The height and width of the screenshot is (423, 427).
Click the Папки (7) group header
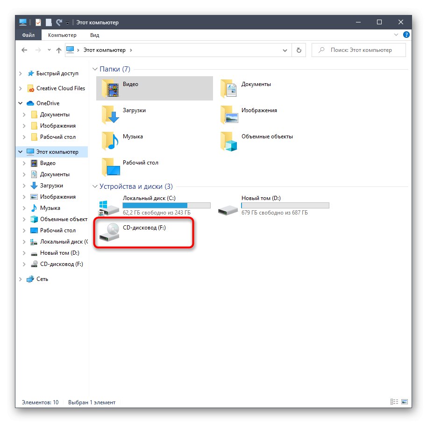pos(114,69)
